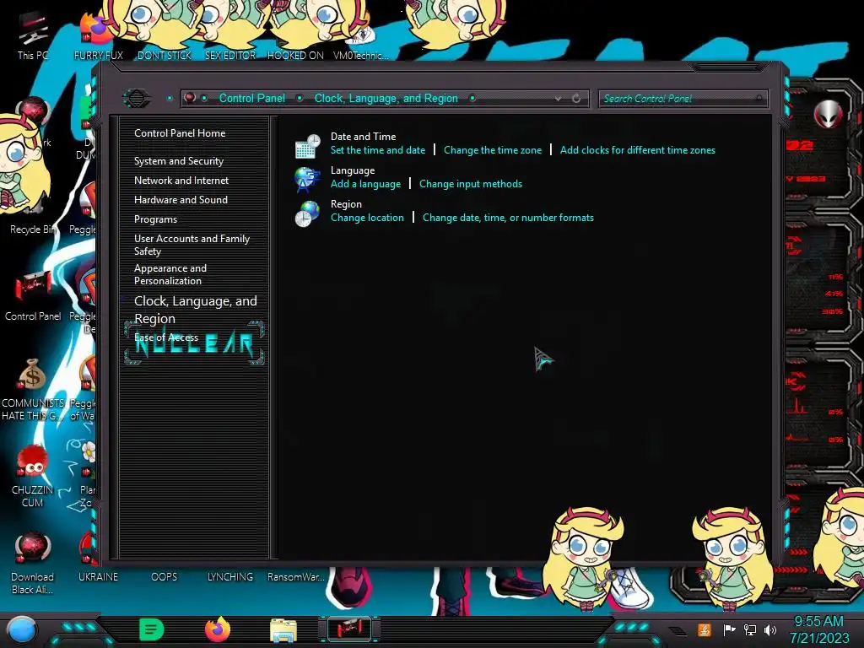Viewport: 864px width, 648px height.
Task: Select the CHUZZIN CUM desktop icon
Action: pyautogui.click(x=33, y=476)
